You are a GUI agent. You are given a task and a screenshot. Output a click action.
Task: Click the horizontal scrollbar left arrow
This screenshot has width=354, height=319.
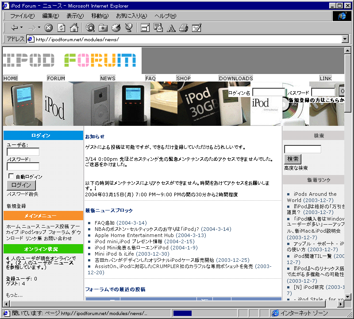tap(6, 304)
